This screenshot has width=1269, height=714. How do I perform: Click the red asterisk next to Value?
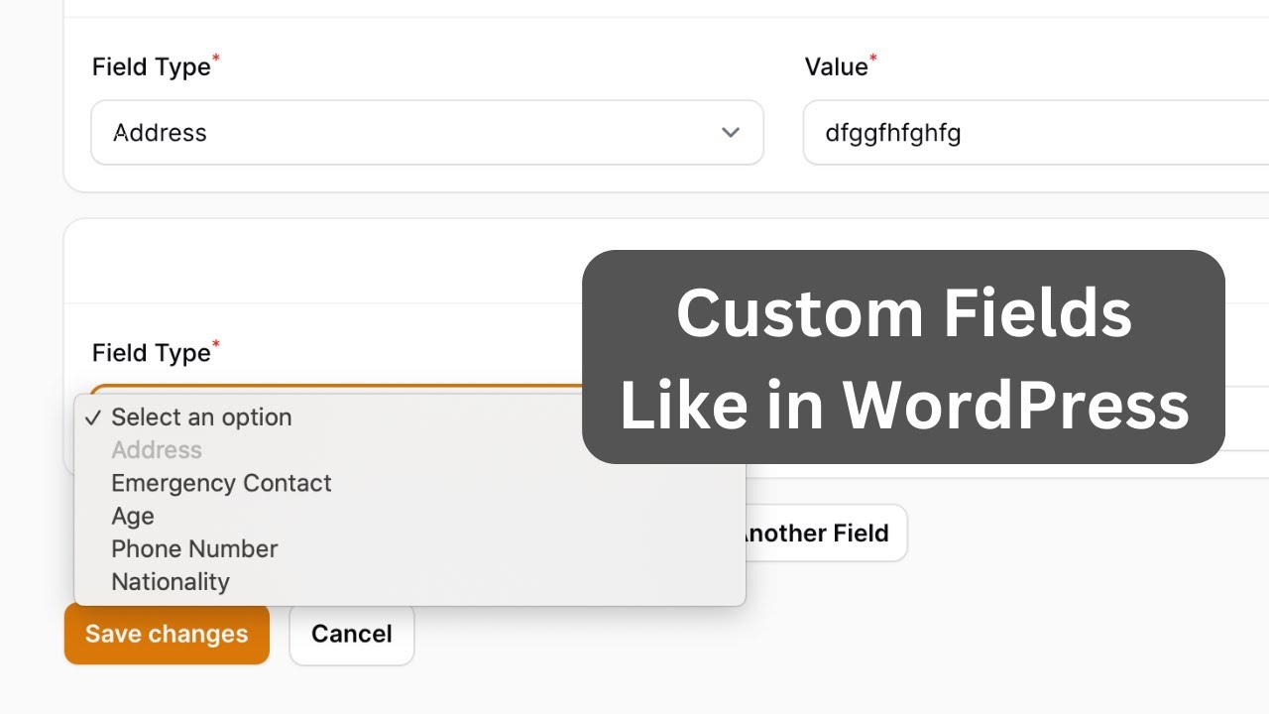[x=873, y=59]
